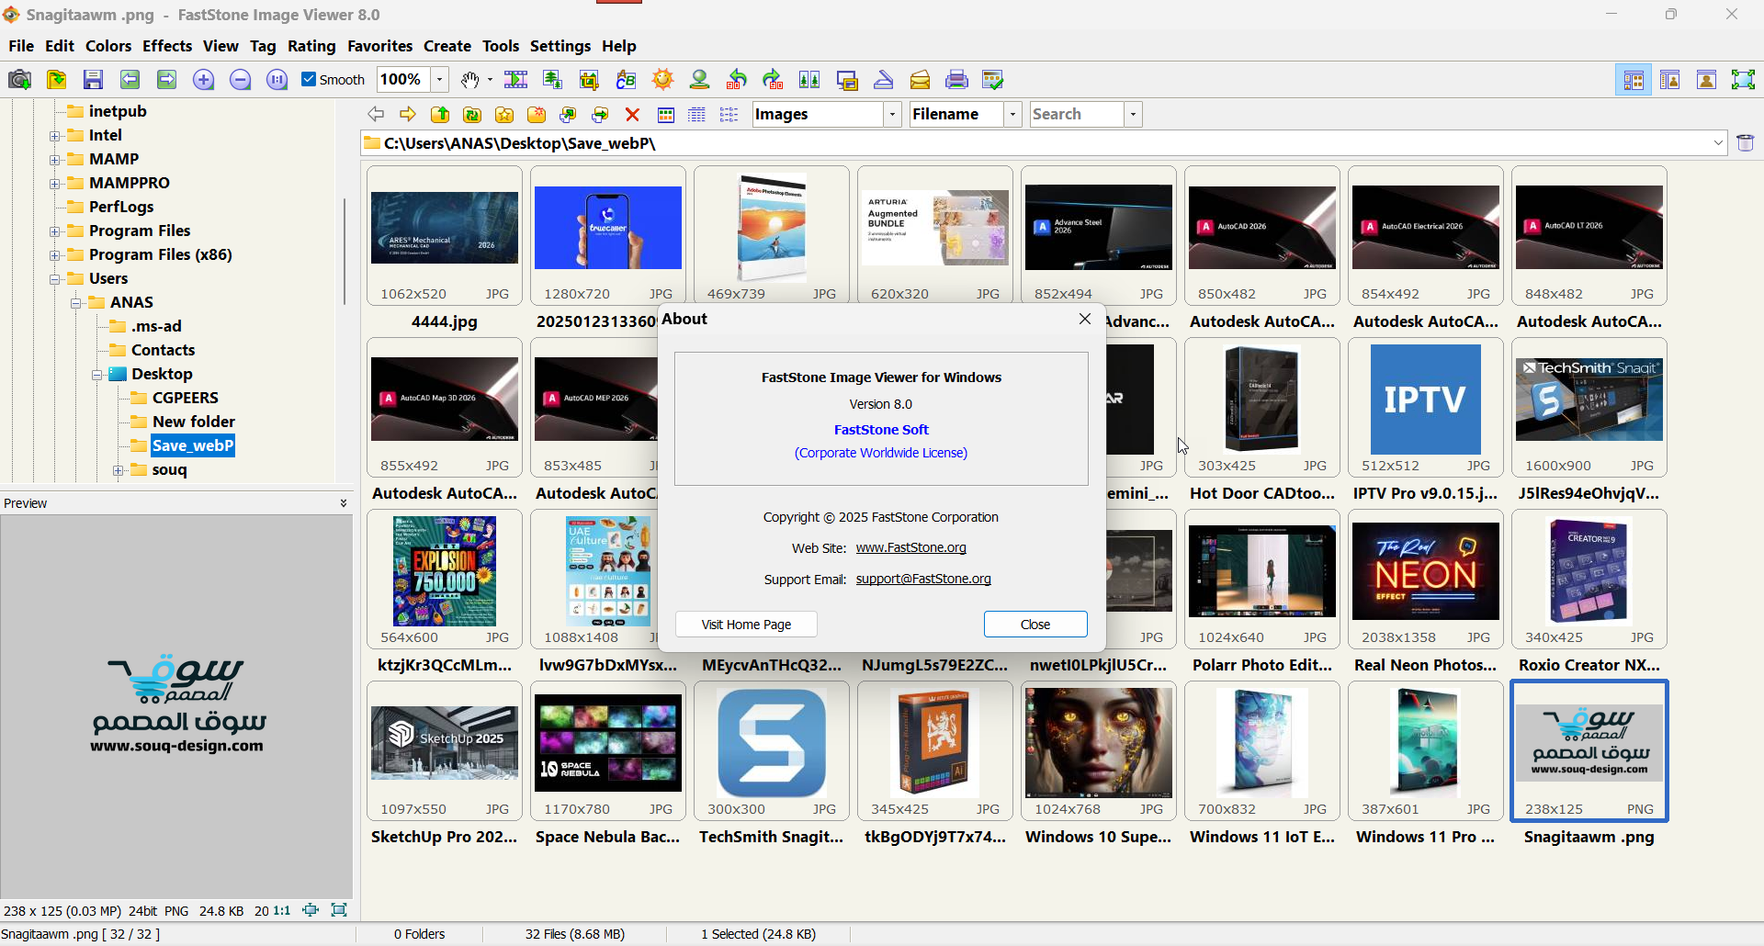Click the Open file folder icon

56,80
